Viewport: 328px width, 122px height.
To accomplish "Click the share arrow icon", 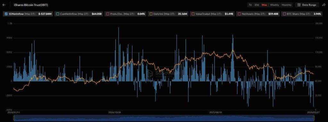I will click(x=324, y=5).
